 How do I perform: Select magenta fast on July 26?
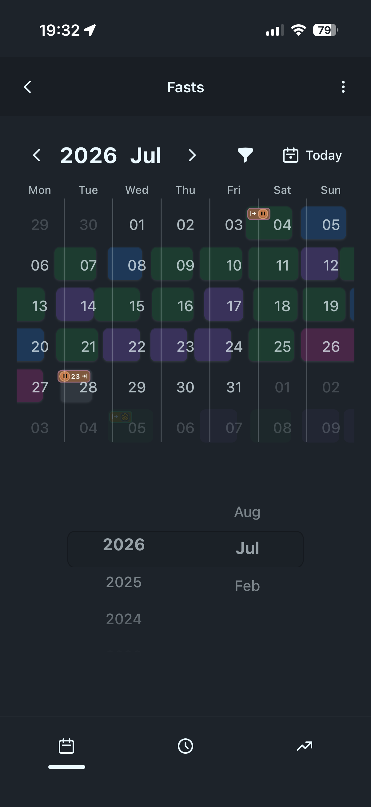pos(328,345)
